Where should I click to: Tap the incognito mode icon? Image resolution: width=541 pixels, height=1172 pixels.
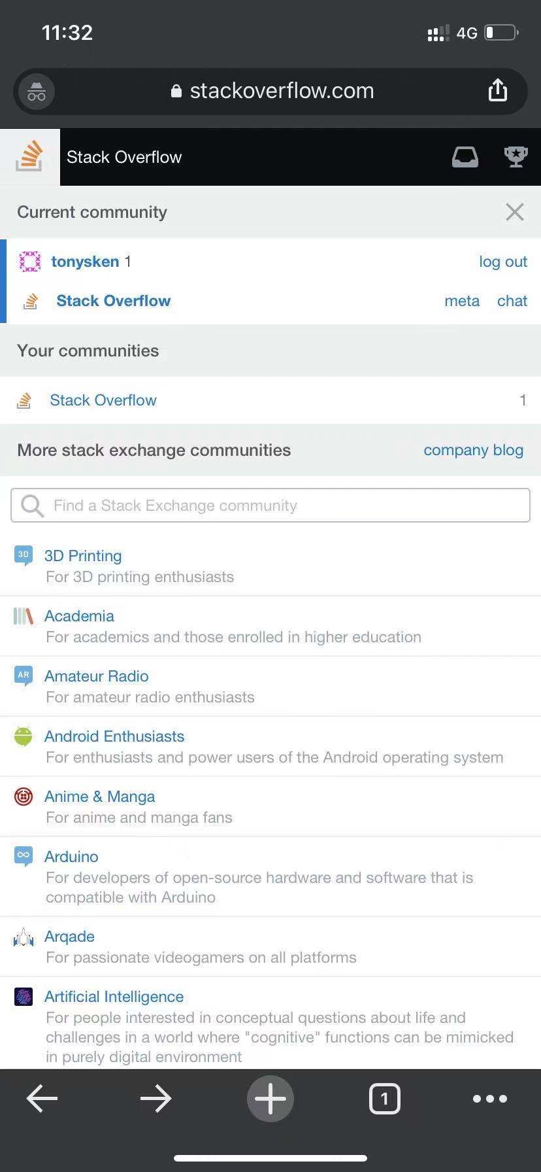coord(37,92)
